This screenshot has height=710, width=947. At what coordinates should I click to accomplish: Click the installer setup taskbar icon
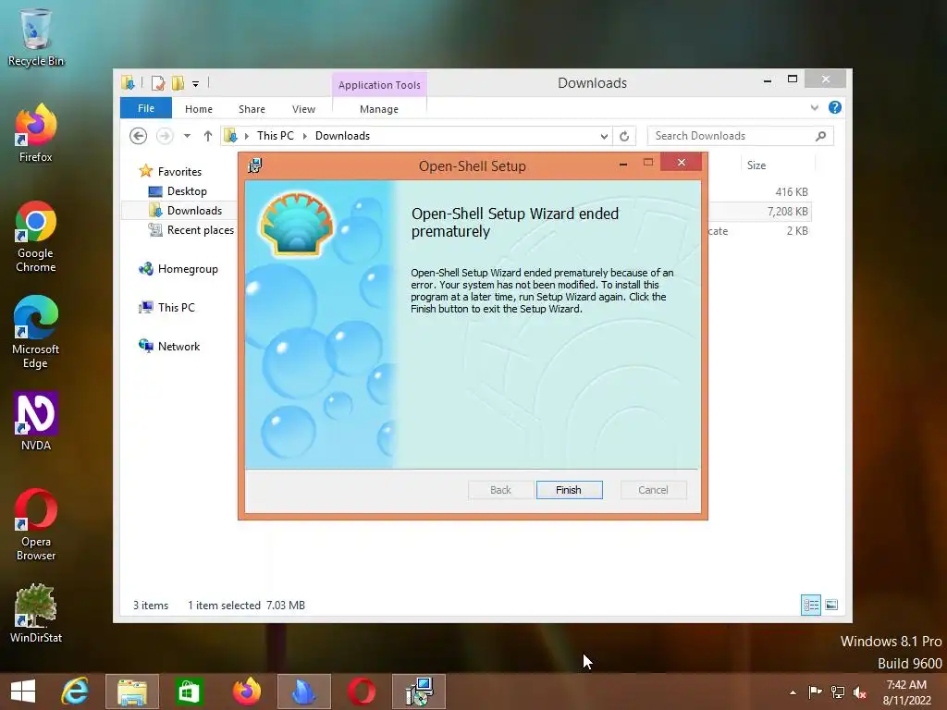tap(419, 692)
